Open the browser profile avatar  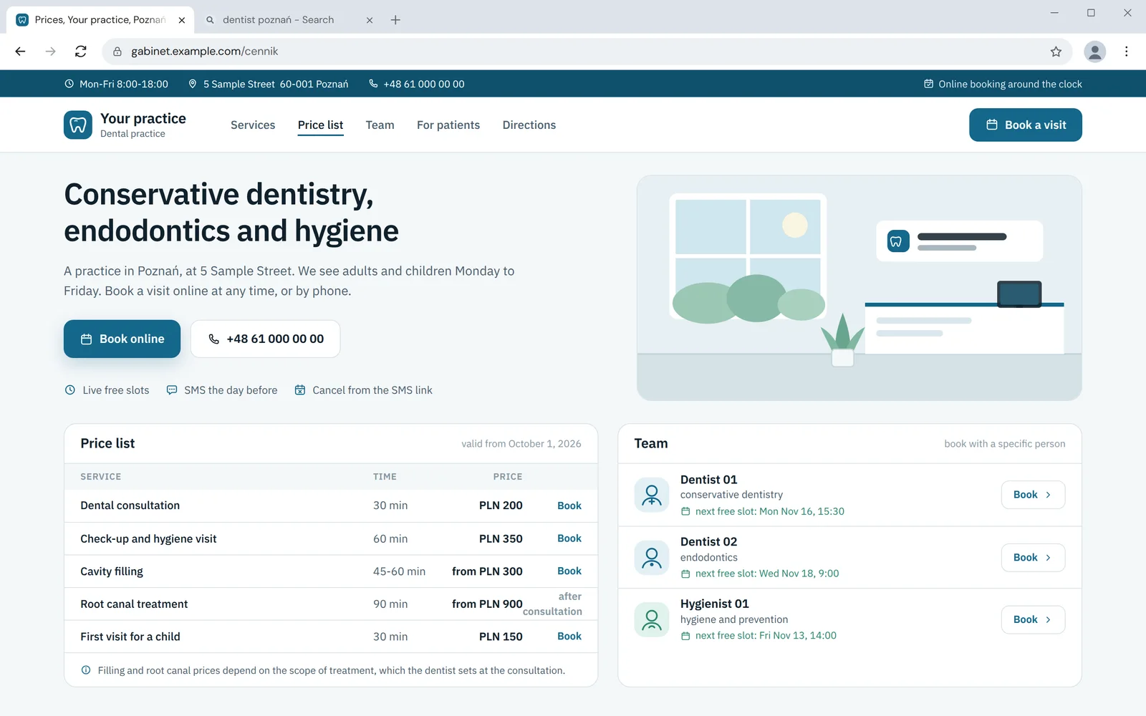tap(1094, 52)
